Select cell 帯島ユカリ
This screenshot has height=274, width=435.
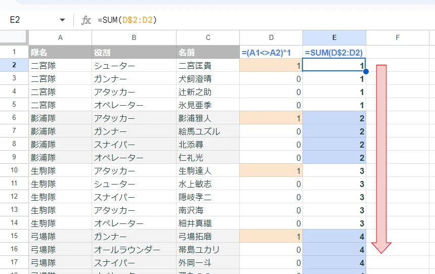[x=208, y=249]
